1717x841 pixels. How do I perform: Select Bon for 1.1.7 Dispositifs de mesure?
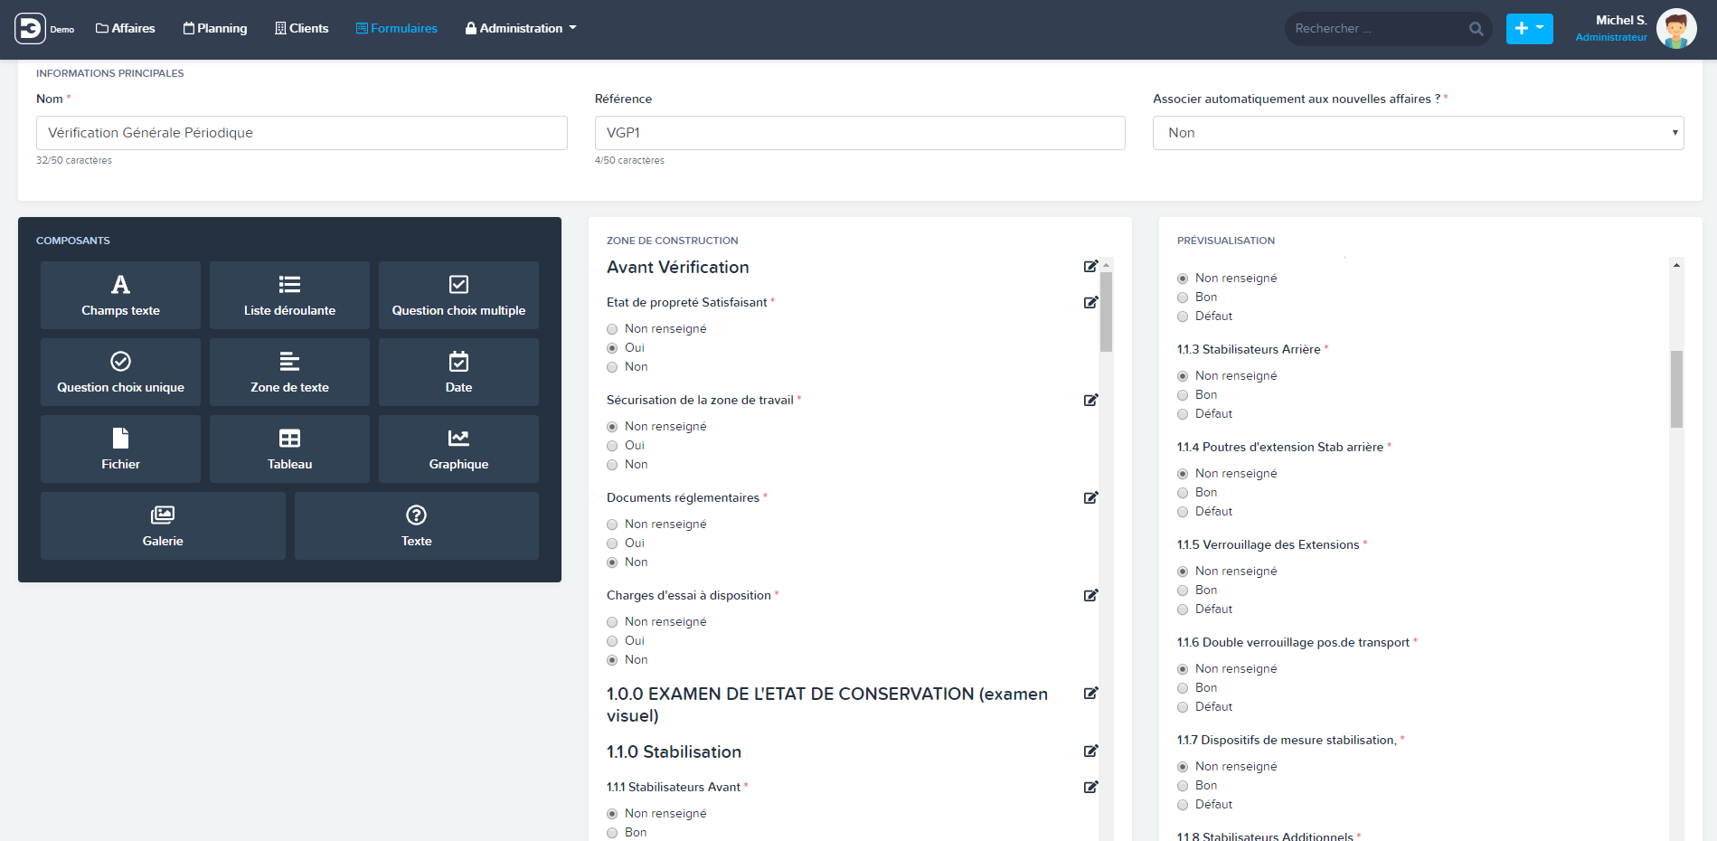1183,786
